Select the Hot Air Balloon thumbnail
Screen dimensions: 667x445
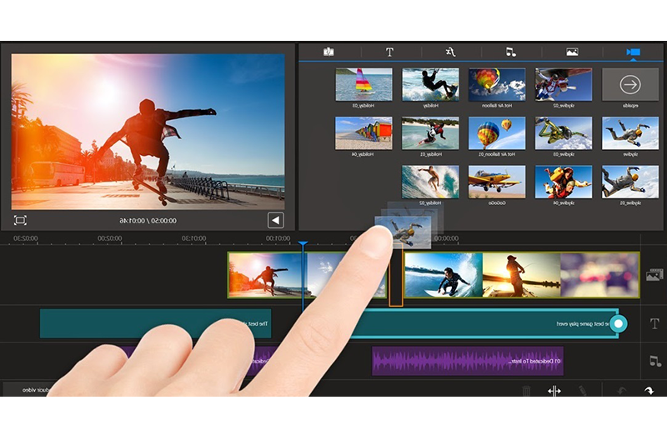point(496,84)
